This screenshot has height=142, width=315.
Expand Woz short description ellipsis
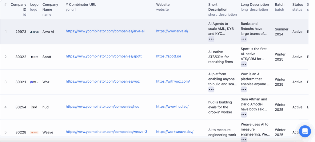pos(211,89)
